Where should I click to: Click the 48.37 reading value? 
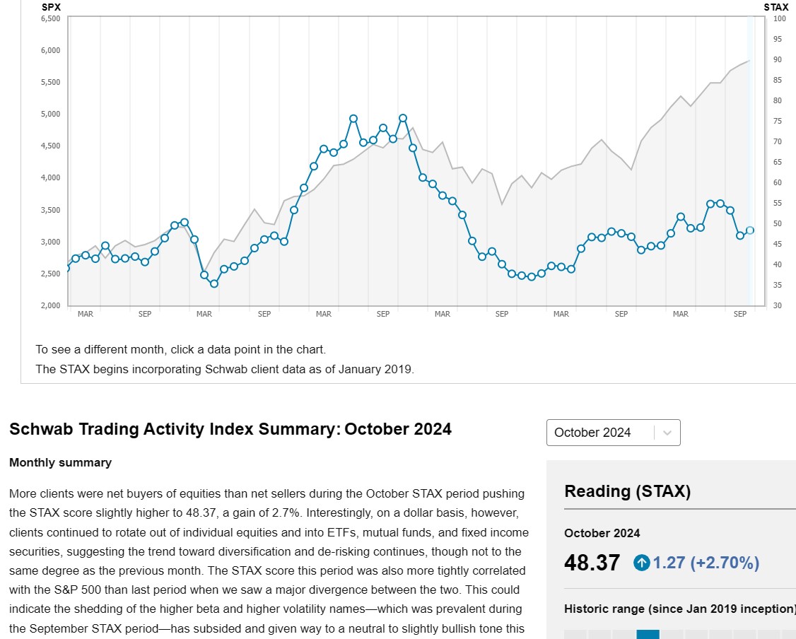pos(592,563)
